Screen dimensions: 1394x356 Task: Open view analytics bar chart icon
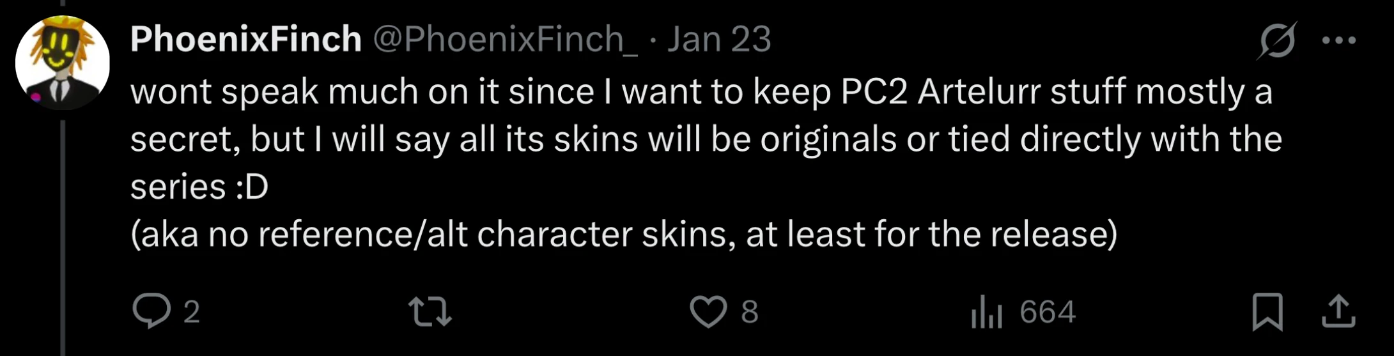986,313
